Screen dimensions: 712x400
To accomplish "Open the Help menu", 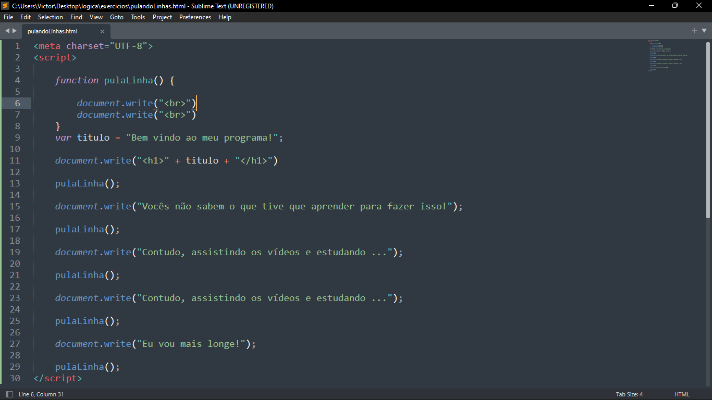I will [x=225, y=17].
